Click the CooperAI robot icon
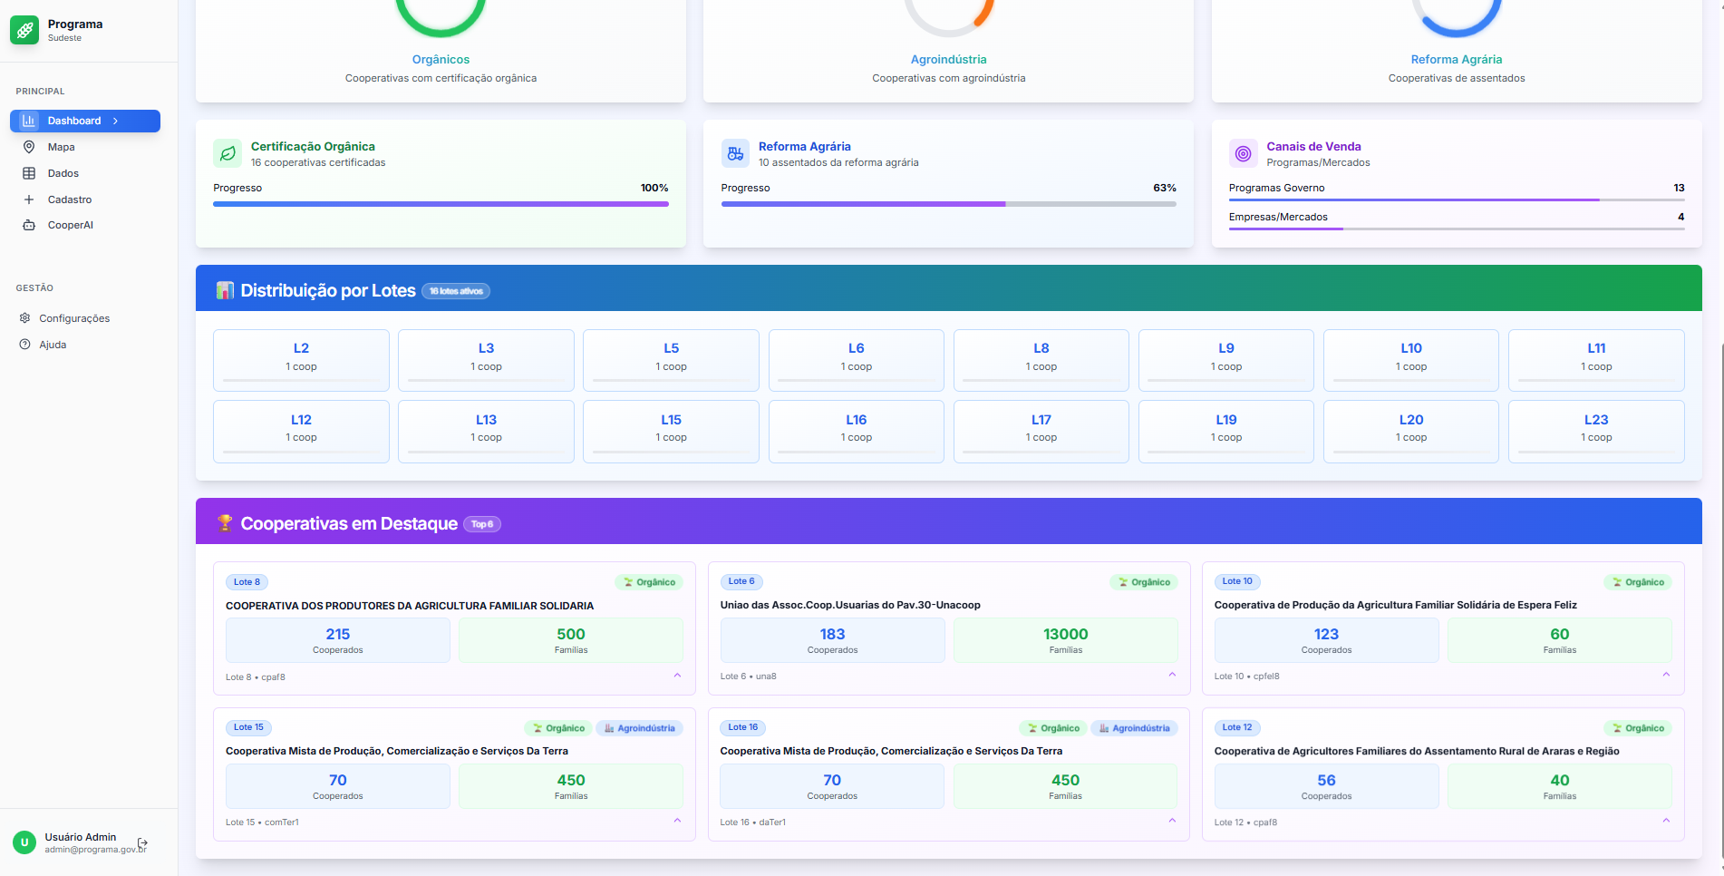The width and height of the screenshot is (1724, 876). (29, 225)
